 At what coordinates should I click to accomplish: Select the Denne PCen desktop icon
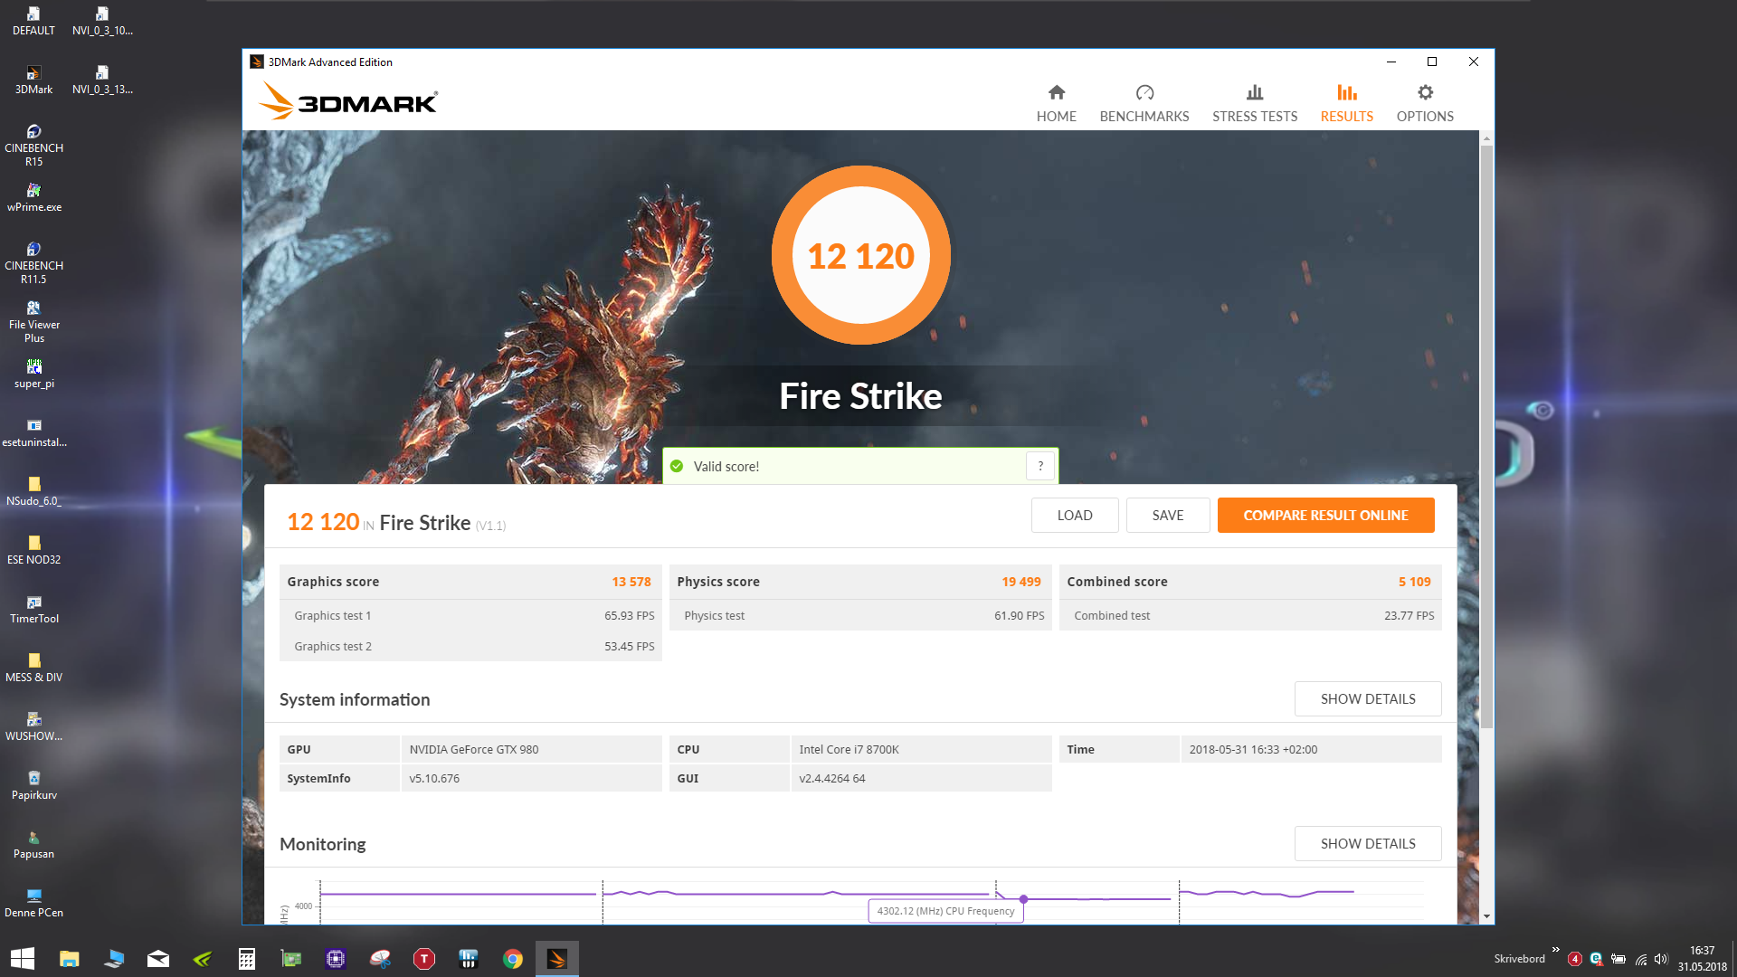point(33,903)
